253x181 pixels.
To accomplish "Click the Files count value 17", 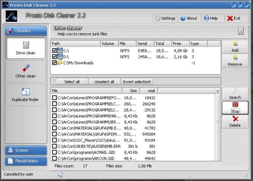I will (x=85, y=166).
